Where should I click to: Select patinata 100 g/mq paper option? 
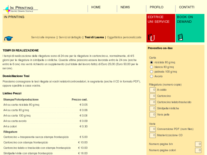(151, 72)
